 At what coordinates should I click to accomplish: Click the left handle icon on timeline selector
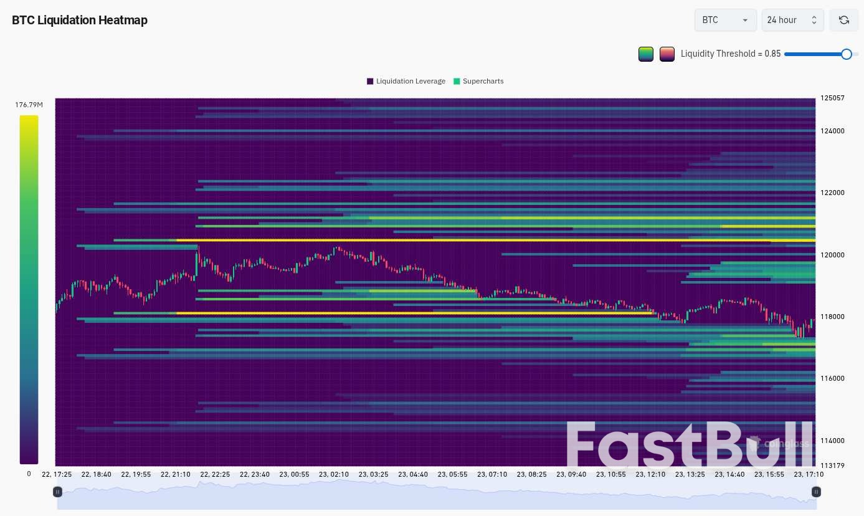(57, 492)
